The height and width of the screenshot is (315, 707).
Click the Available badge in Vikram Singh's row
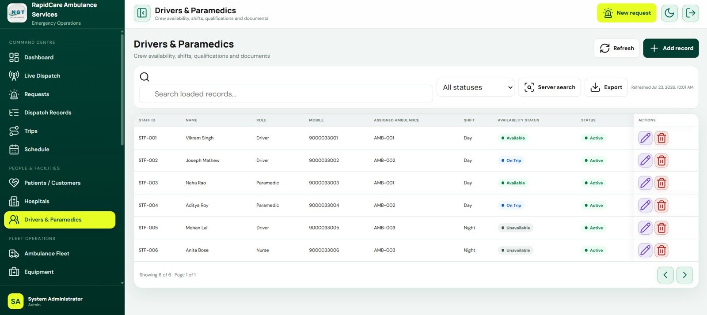(x=513, y=138)
